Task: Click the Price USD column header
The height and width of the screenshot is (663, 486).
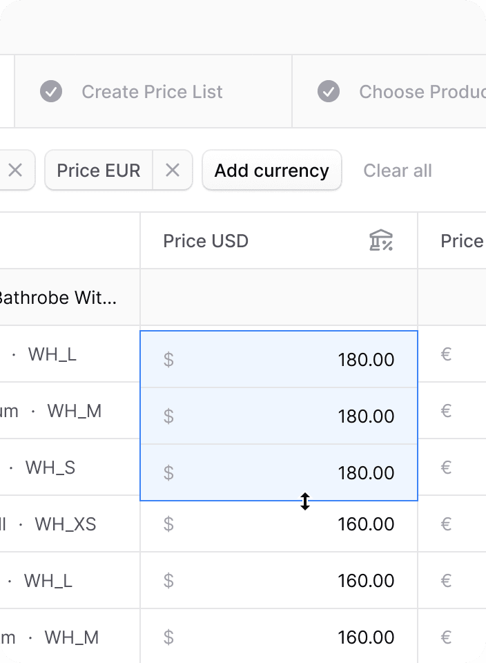Action: click(x=279, y=240)
